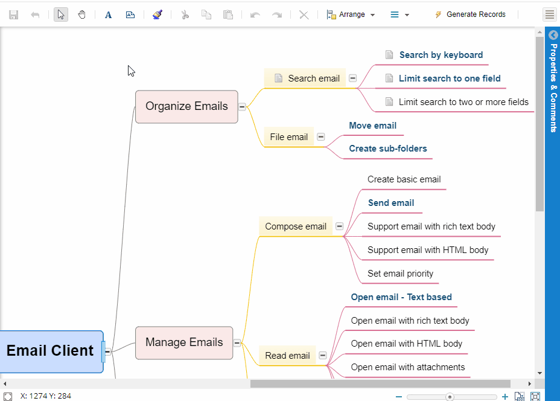
Task: Select the Move email node
Action: point(372,126)
